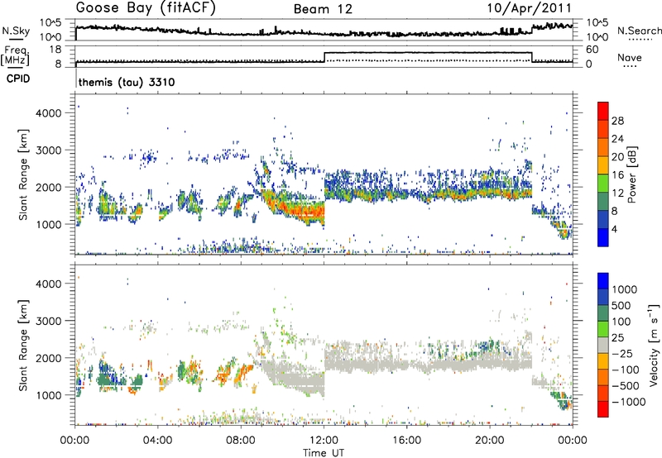This screenshot has width=662, height=458.
Task: Click the '4' label on Power color bar
Action: click(x=615, y=229)
